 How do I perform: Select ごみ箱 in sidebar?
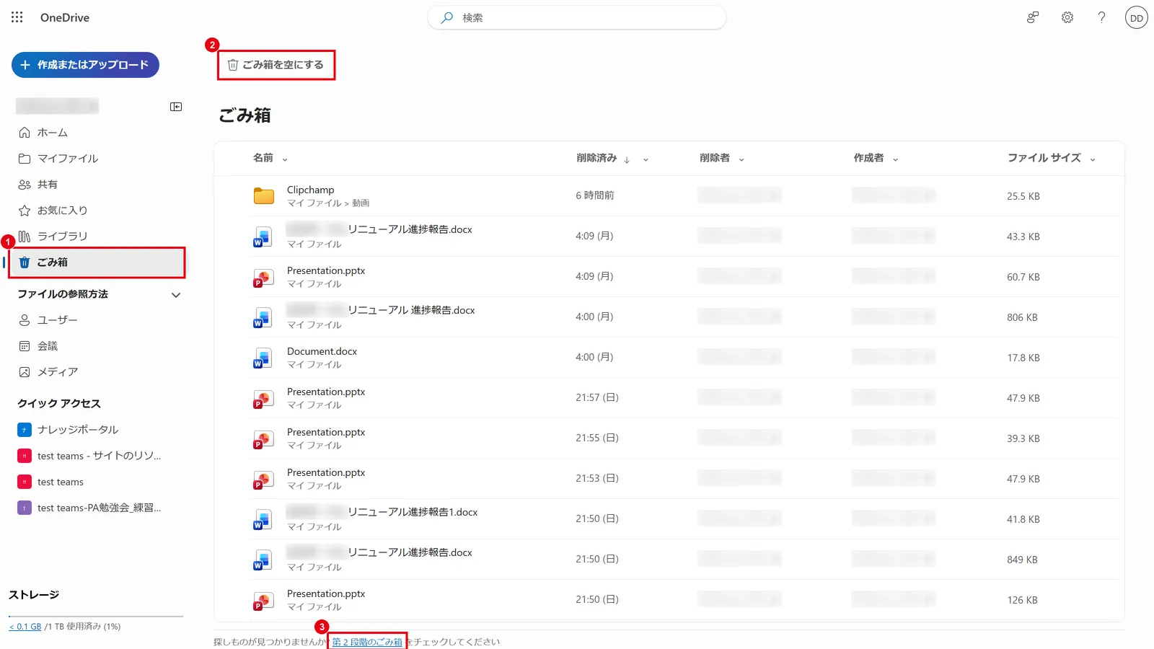97,262
